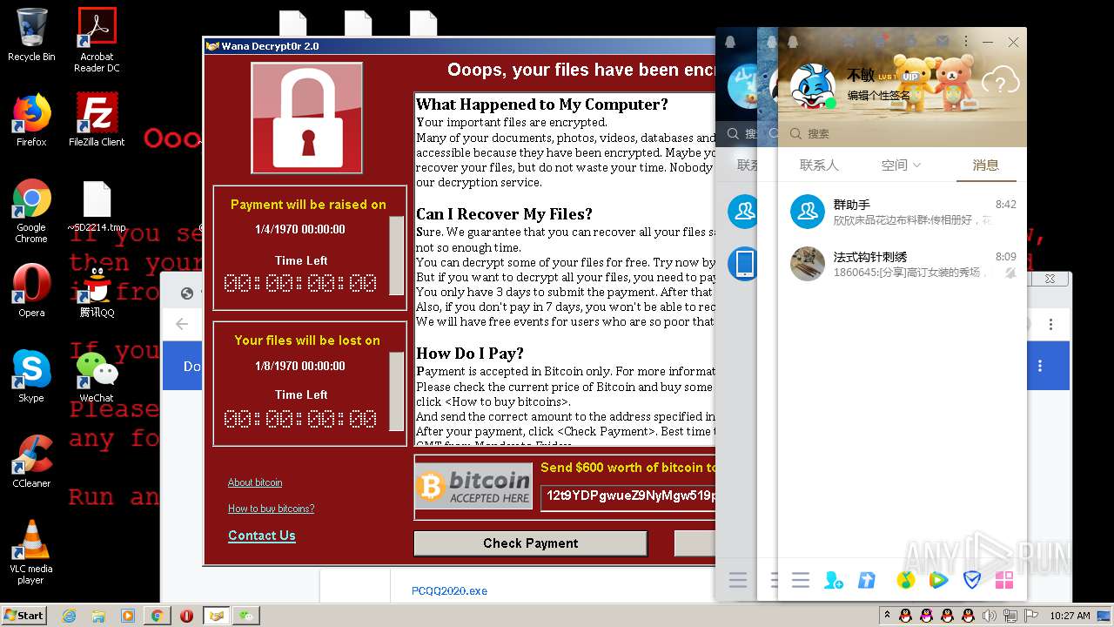
Task: Switch to the 联系人 tab in QQ
Action: (819, 165)
